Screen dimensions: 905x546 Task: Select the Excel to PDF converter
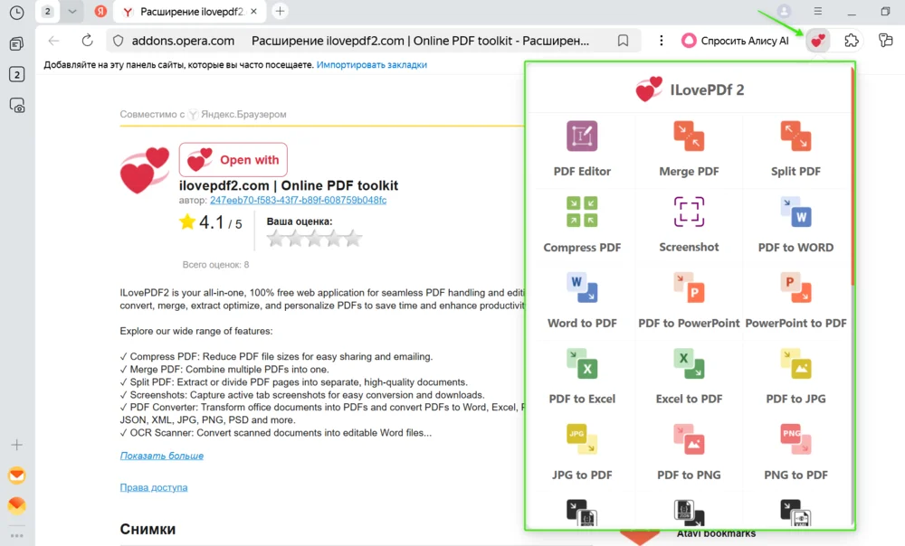(689, 377)
